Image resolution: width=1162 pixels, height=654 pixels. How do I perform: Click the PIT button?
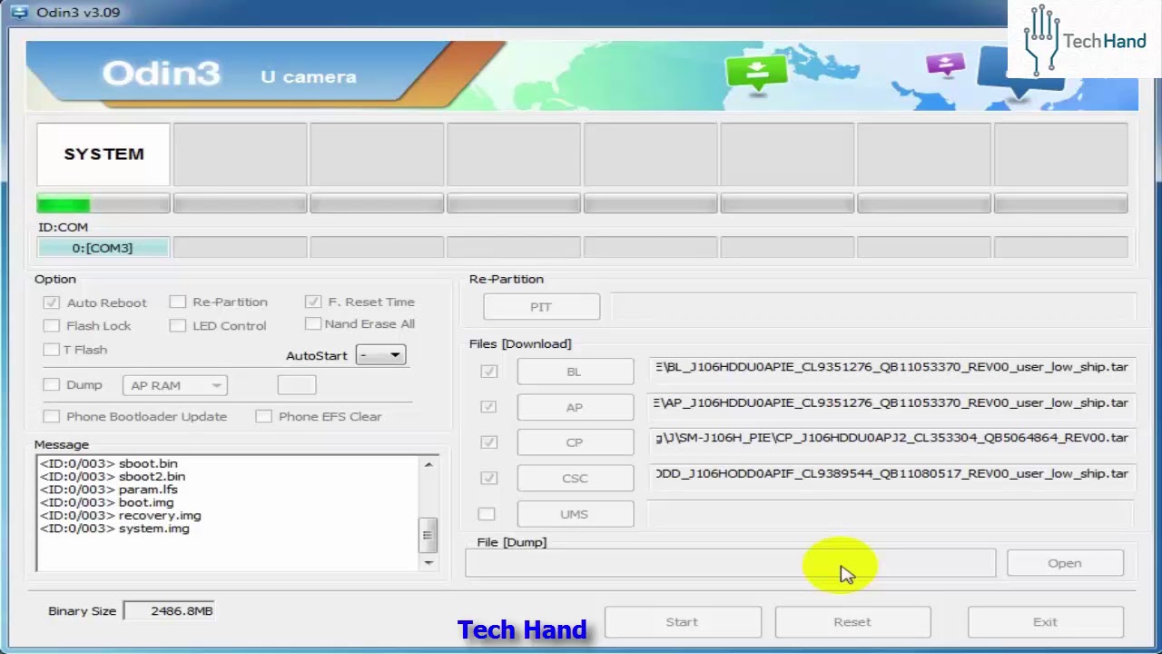541,307
